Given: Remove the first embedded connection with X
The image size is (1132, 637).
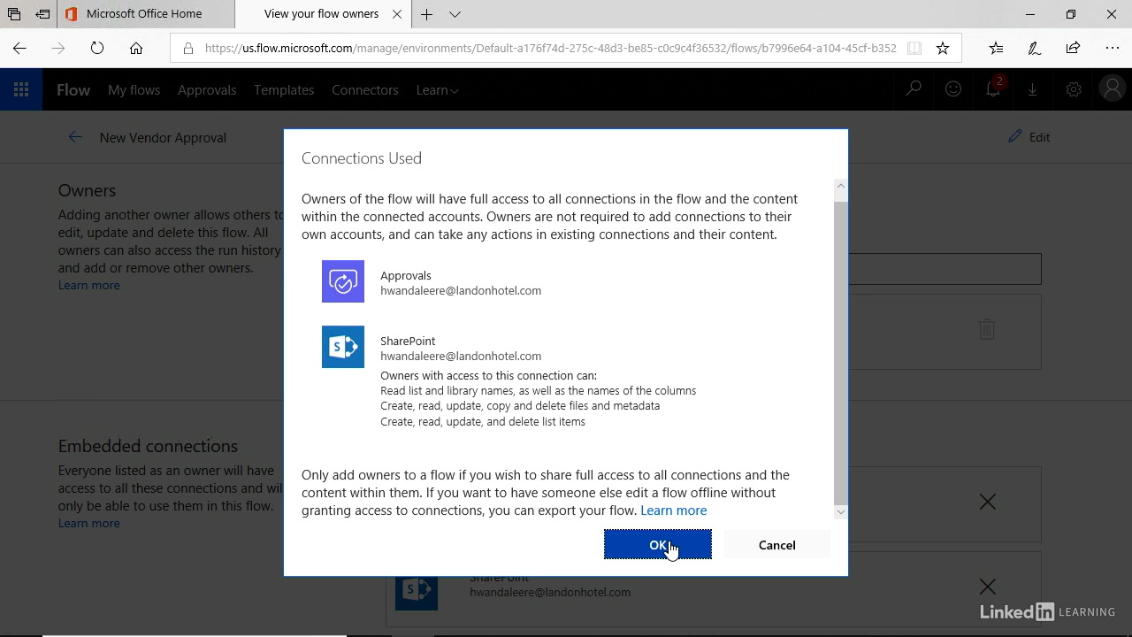Looking at the screenshot, I should [988, 503].
